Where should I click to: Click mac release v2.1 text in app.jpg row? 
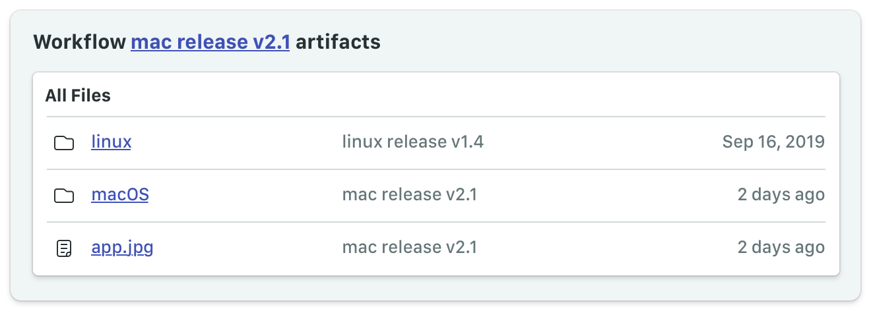(410, 248)
